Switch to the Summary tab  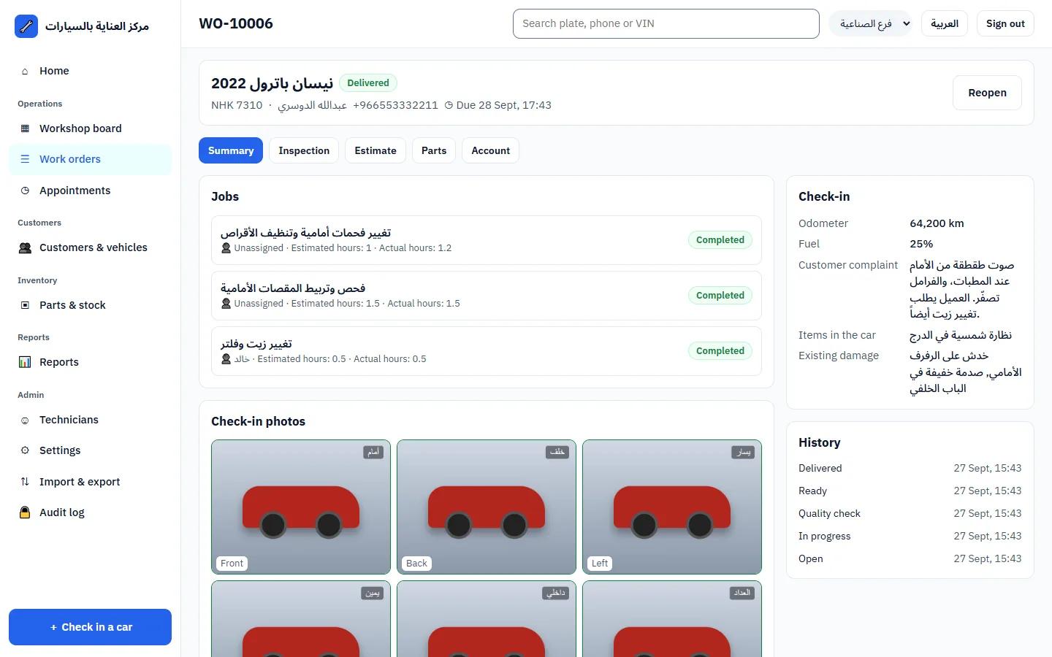point(231,150)
